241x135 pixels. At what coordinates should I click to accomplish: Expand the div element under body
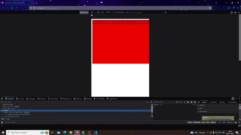pyautogui.click(x=4, y=112)
